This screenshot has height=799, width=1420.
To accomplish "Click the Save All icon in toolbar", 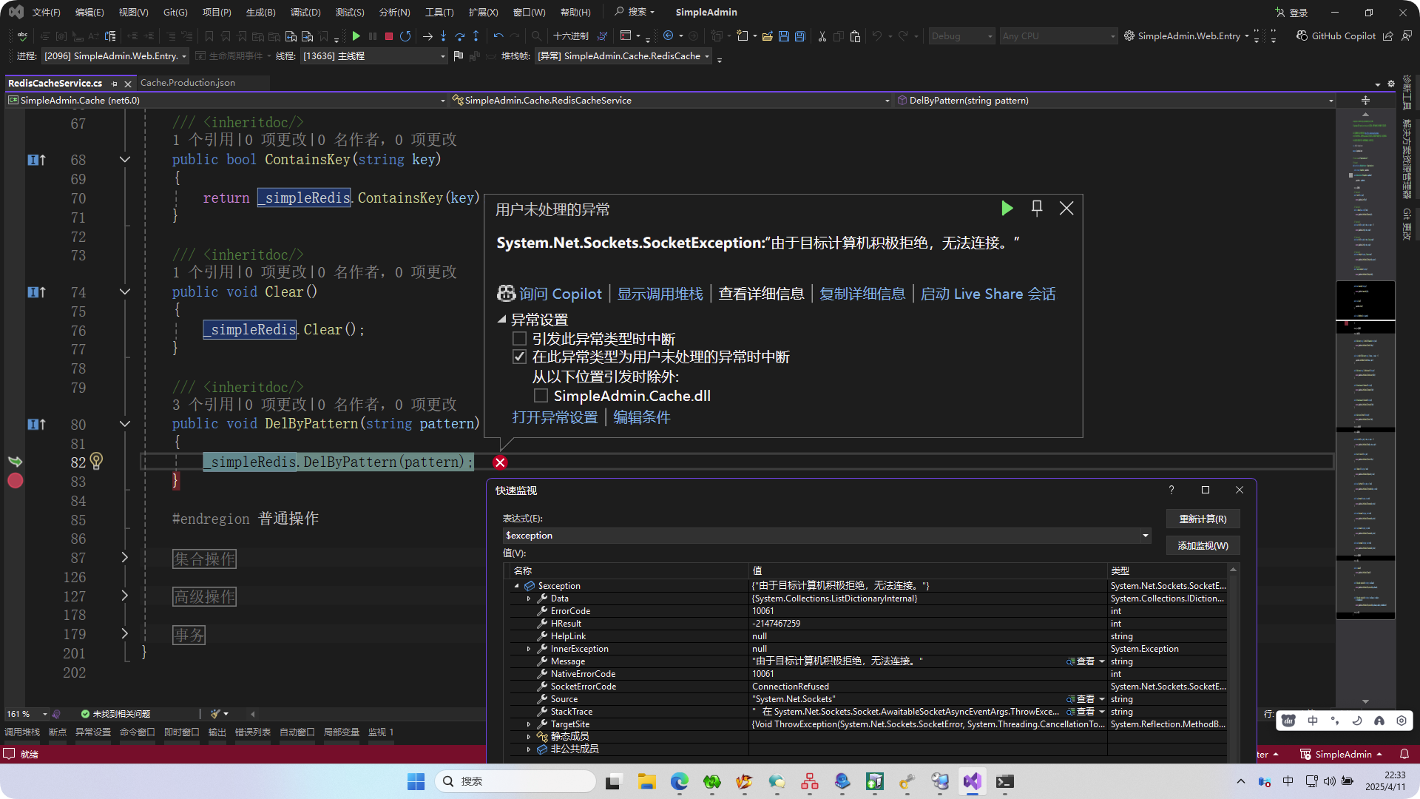I will [799, 36].
